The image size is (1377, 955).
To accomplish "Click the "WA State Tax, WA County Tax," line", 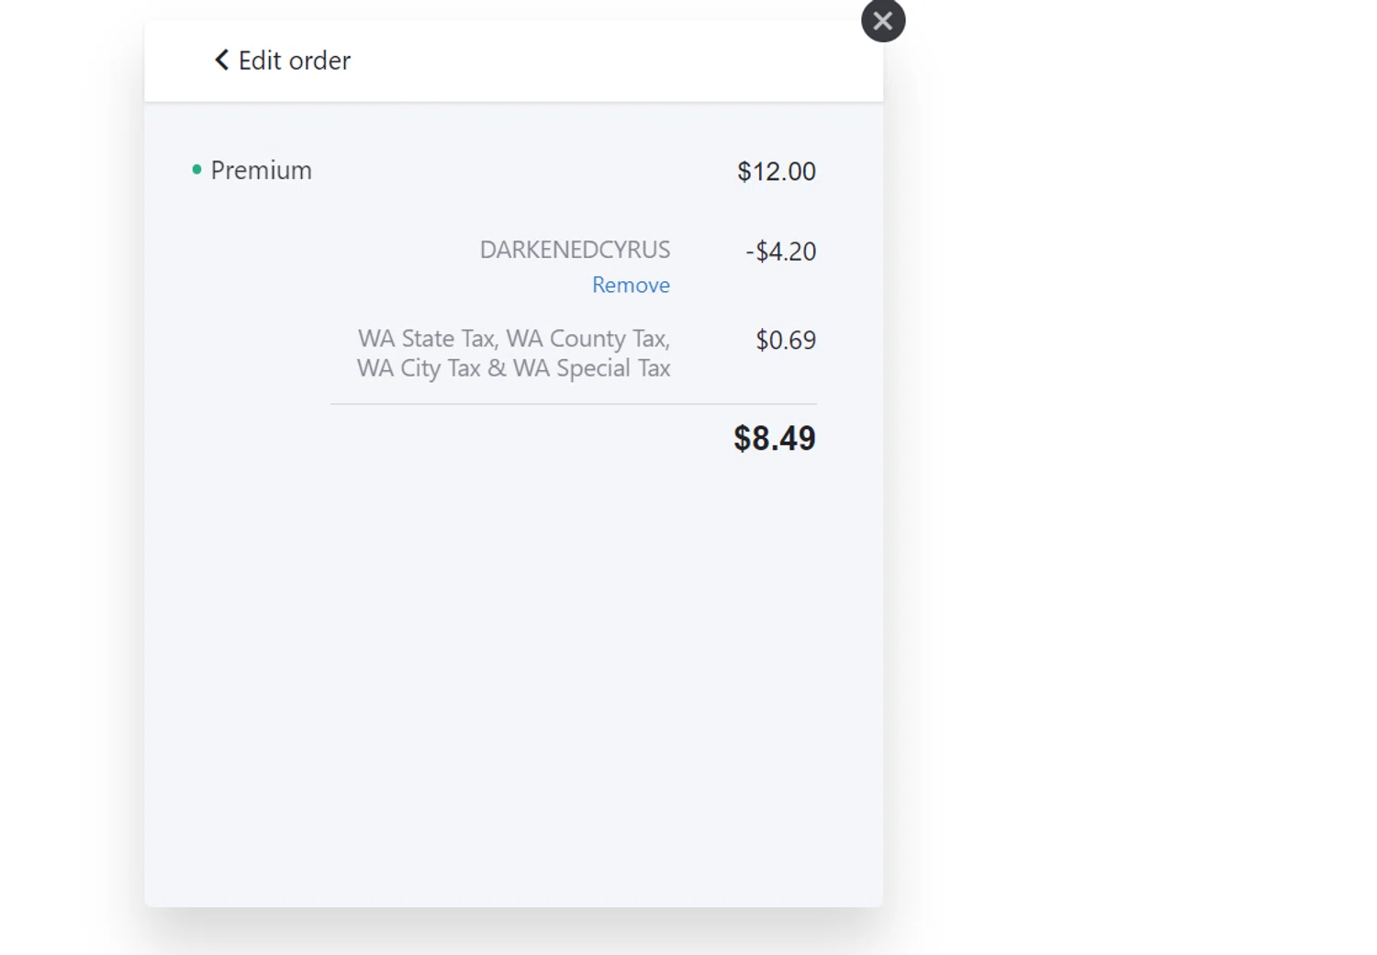I will point(514,339).
